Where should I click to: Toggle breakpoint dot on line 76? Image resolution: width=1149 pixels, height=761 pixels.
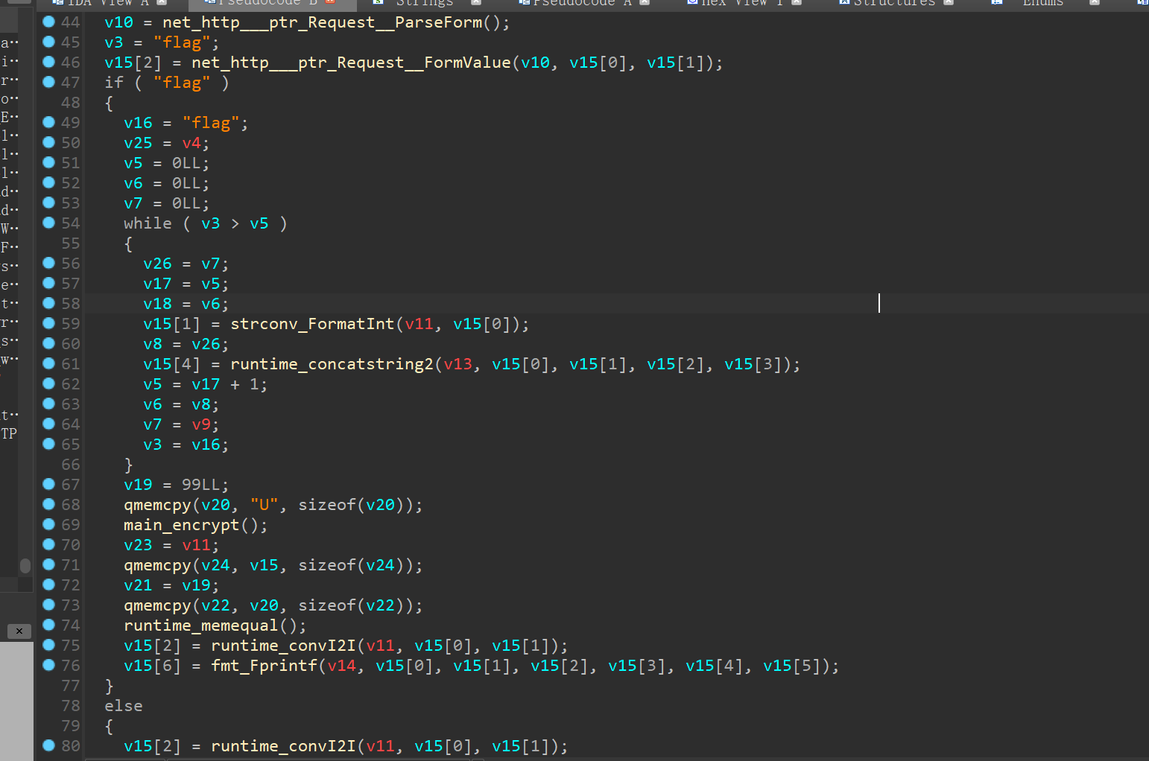[49, 665]
